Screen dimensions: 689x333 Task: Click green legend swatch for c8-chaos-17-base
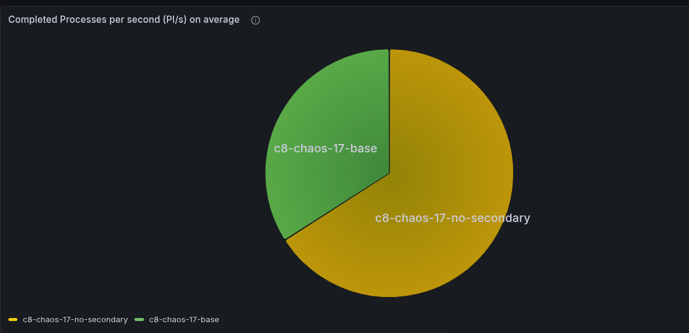139,319
